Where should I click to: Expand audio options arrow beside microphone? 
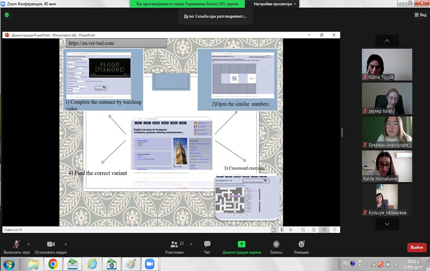click(28, 244)
